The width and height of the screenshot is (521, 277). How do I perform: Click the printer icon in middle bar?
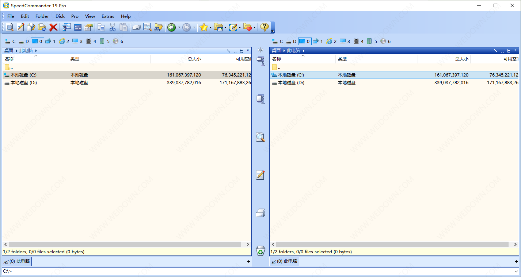click(260, 213)
